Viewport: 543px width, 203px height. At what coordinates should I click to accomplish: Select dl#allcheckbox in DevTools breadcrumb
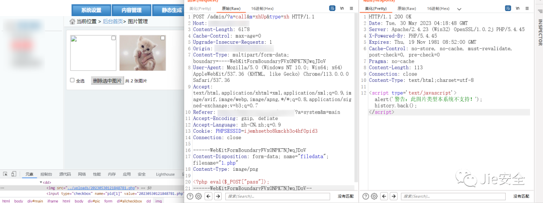[129, 201]
